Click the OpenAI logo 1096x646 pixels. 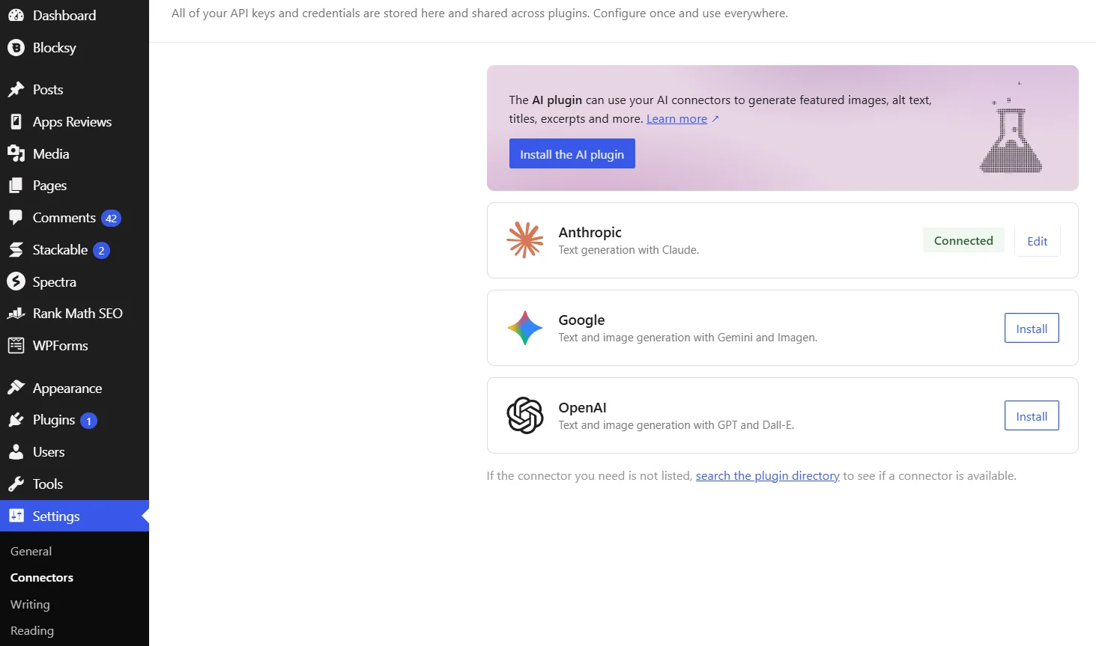[525, 415]
